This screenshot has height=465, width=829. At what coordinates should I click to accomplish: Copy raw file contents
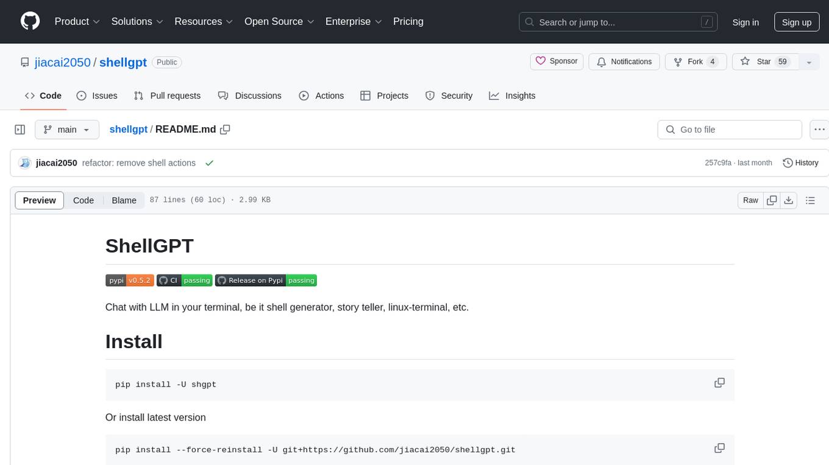pyautogui.click(x=772, y=200)
